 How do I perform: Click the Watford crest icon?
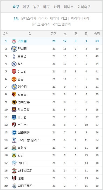pos(14,94)
